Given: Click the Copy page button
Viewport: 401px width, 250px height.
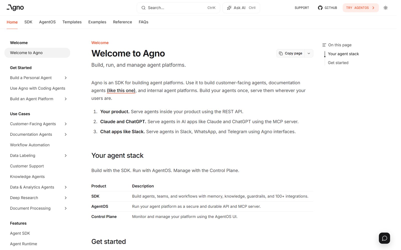Looking at the screenshot, I should coord(291,53).
